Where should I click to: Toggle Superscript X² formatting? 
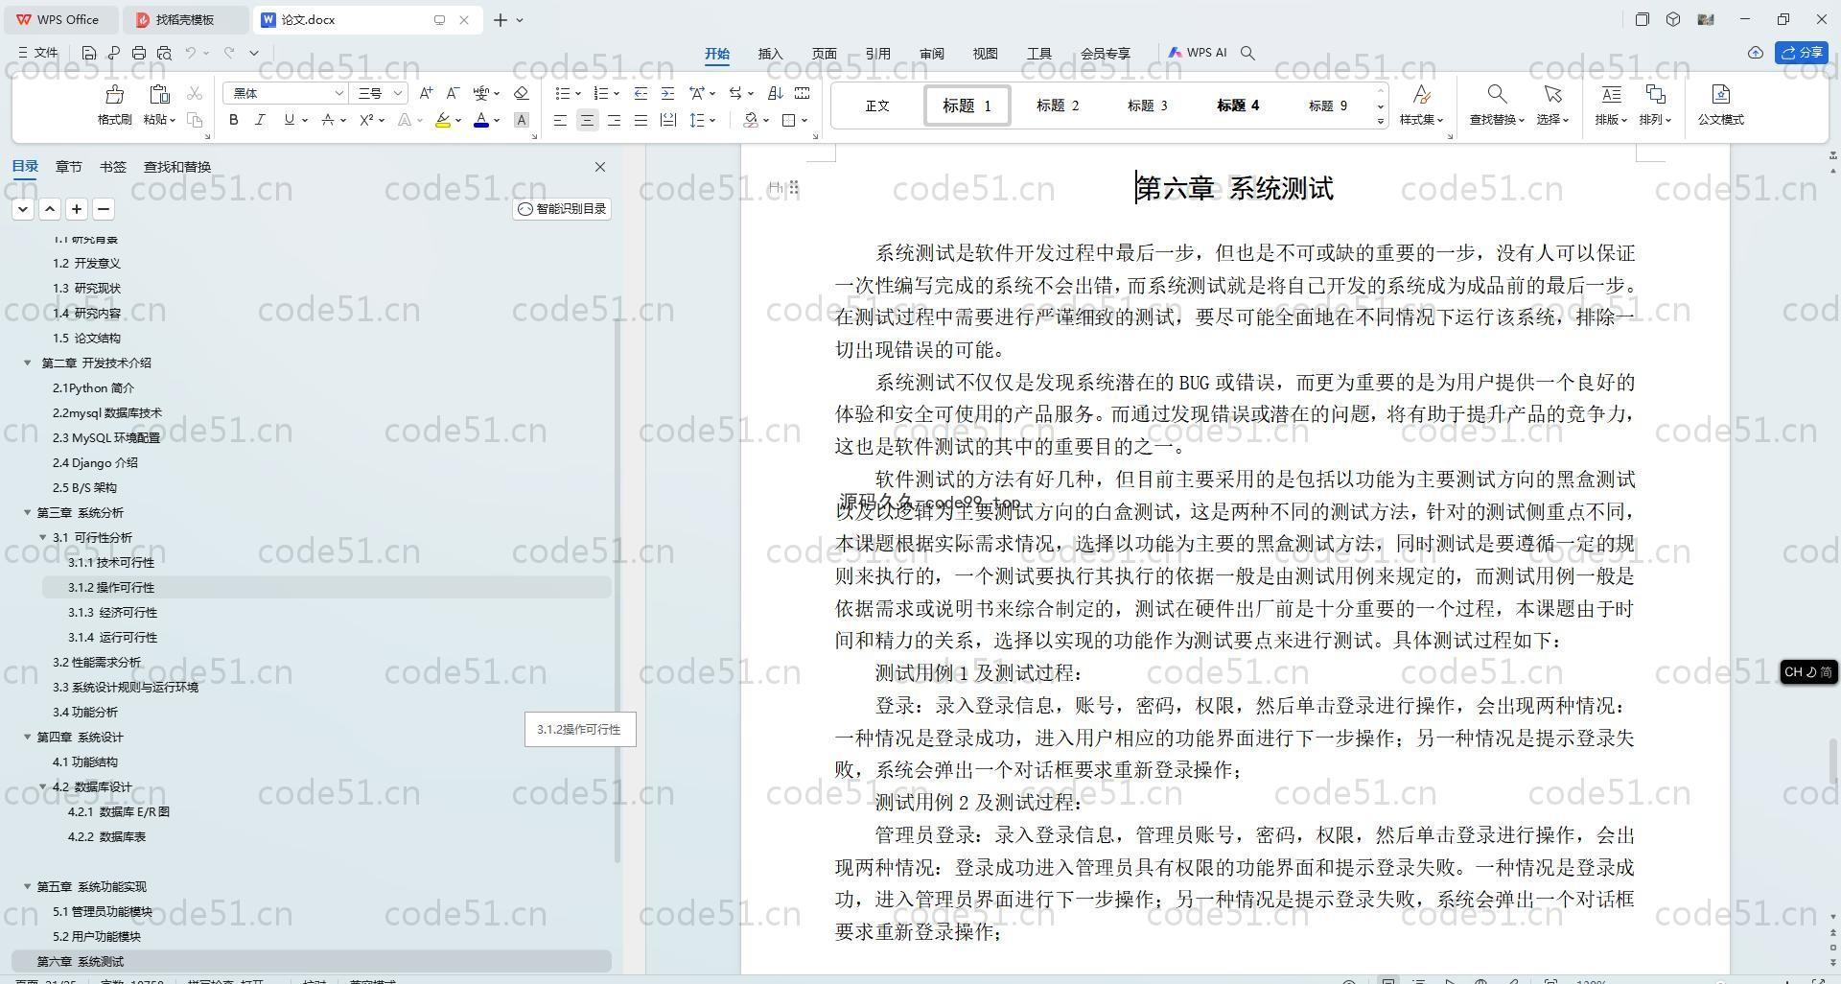366,120
